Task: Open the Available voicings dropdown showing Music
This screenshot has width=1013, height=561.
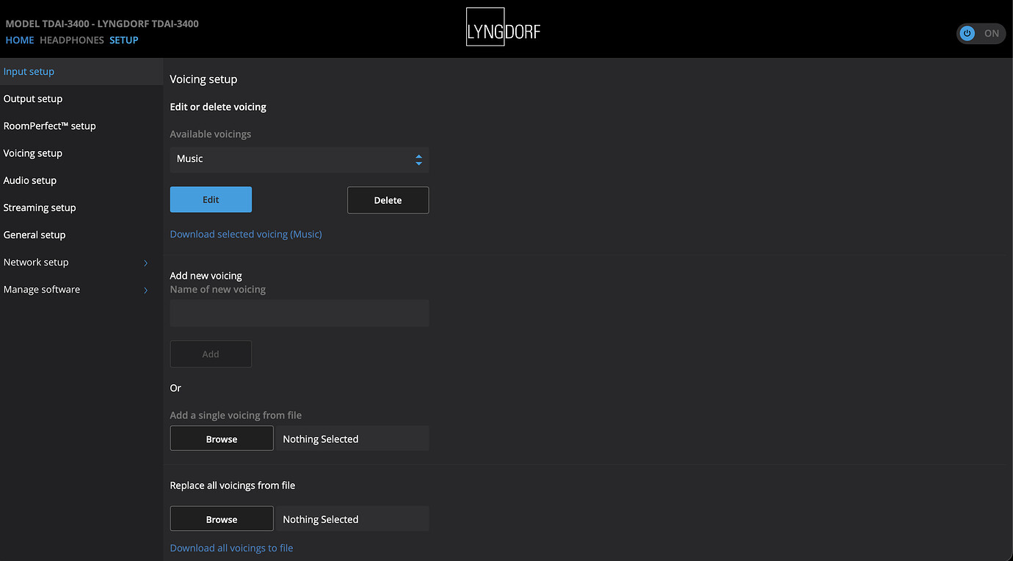Action: 299,159
